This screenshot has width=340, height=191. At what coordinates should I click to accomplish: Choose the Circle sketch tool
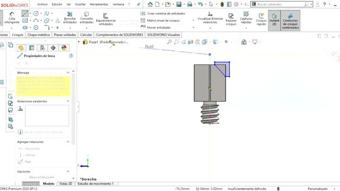[36, 13]
